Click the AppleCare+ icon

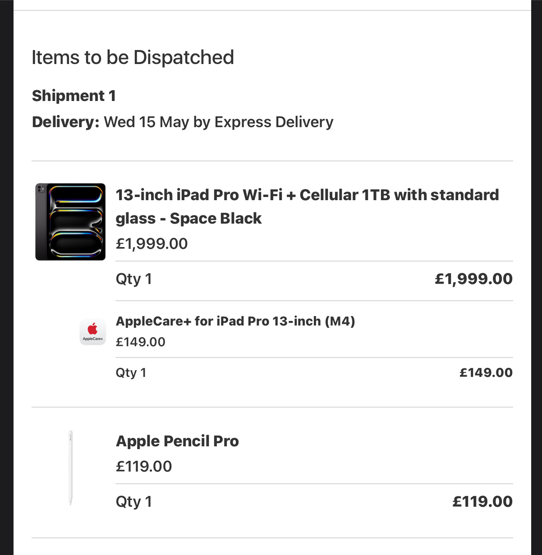point(93,332)
